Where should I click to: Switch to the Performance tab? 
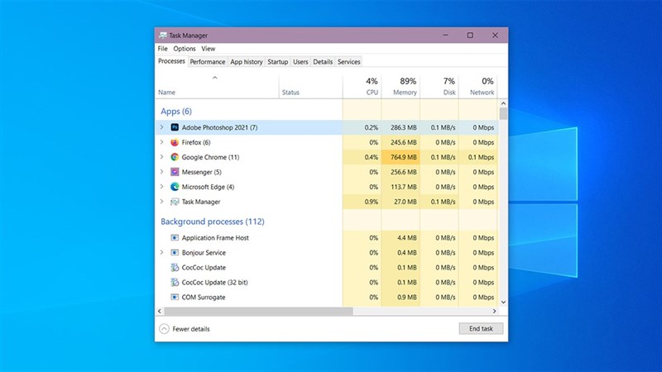207,62
